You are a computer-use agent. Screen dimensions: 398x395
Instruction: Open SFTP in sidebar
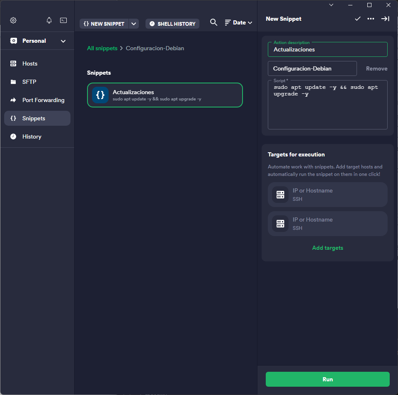point(29,82)
